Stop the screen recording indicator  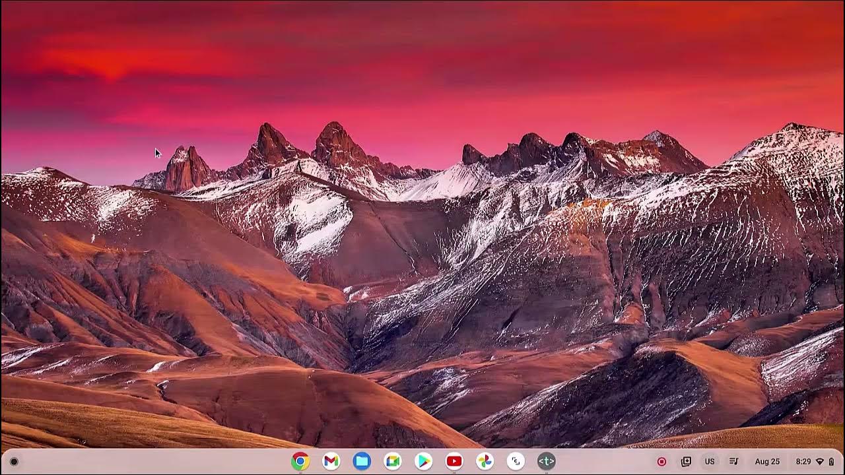pos(661,462)
